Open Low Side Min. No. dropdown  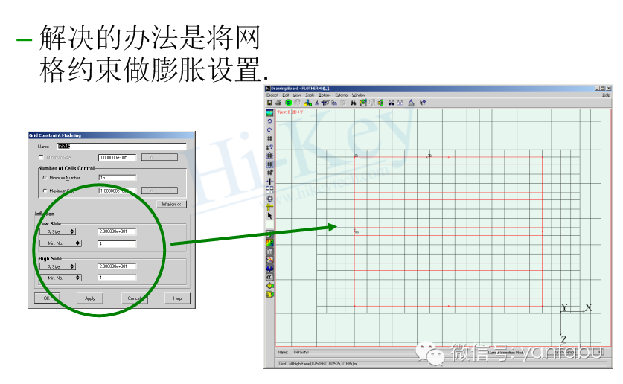[61, 243]
